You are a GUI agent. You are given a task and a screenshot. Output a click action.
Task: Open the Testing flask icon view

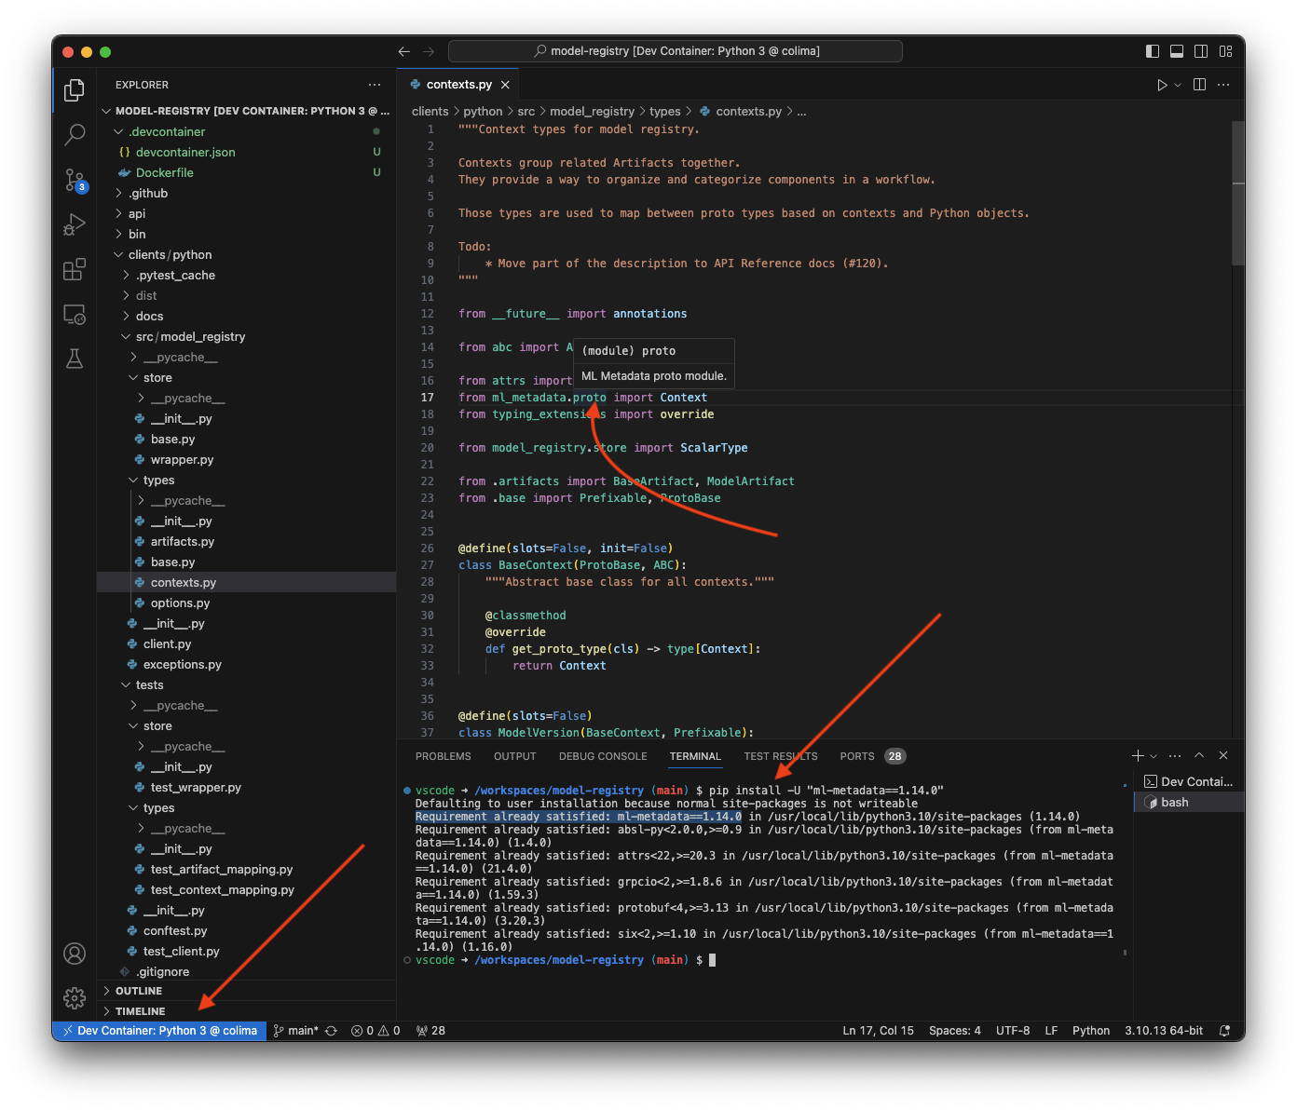[x=75, y=359]
